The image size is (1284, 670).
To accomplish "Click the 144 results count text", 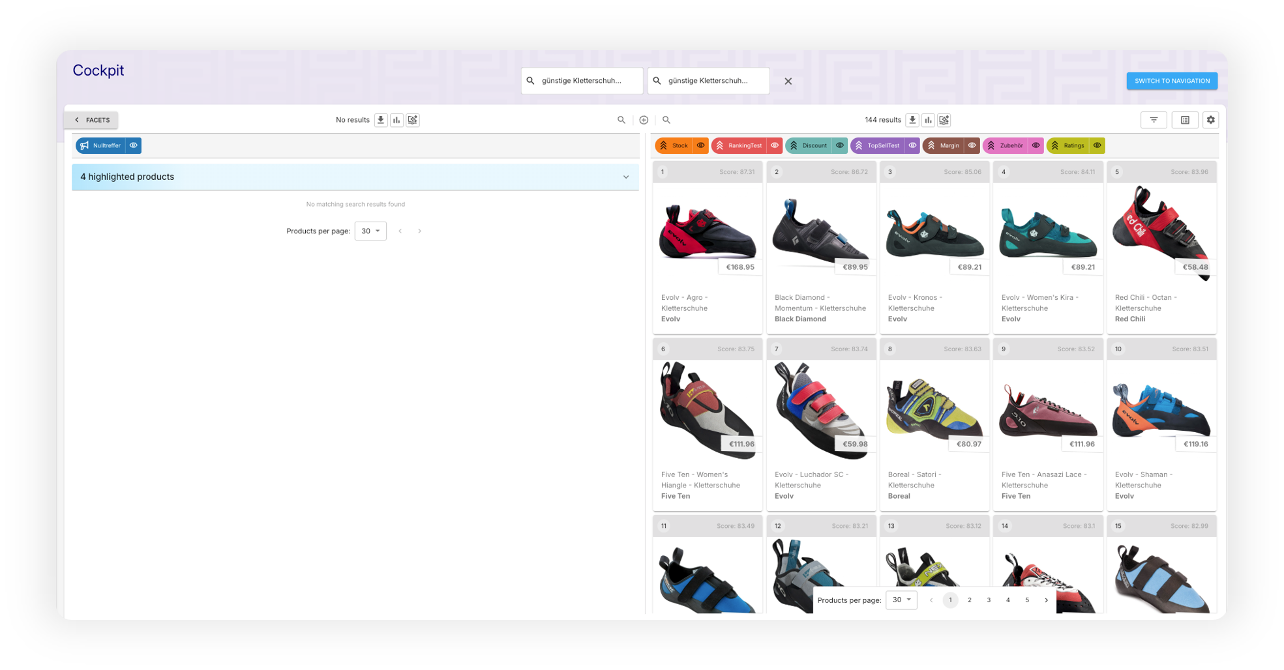I will (x=882, y=120).
